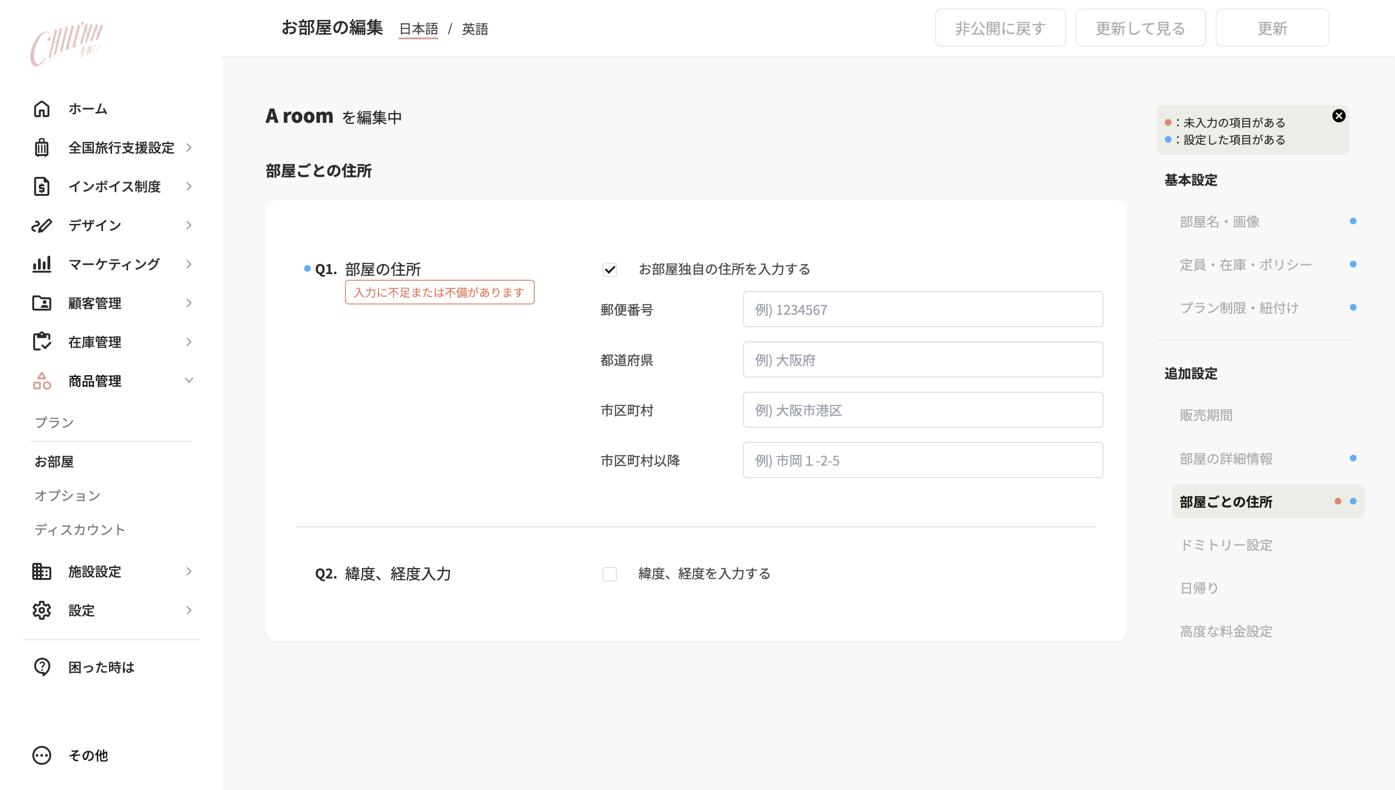This screenshot has height=790, width=1395.
Task: Uncheck お部屋独自の住所を入力する
Action: pyautogui.click(x=609, y=269)
